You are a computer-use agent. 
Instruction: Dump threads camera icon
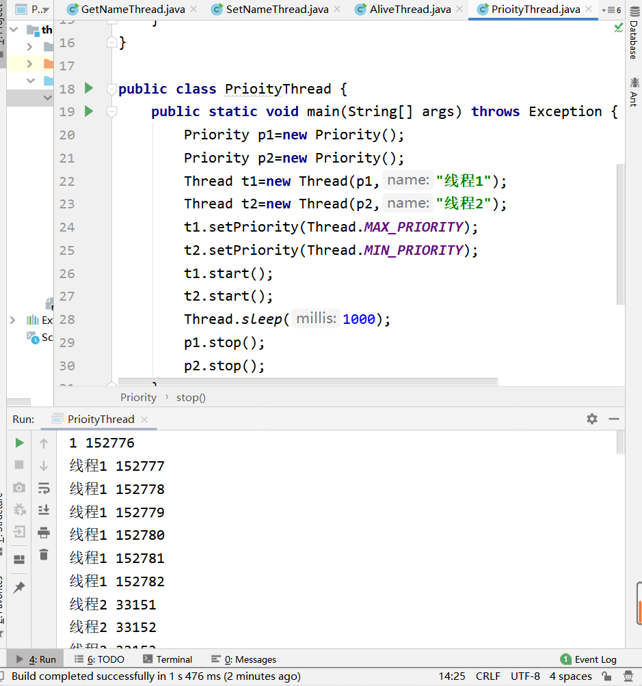click(x=19, y=487)
